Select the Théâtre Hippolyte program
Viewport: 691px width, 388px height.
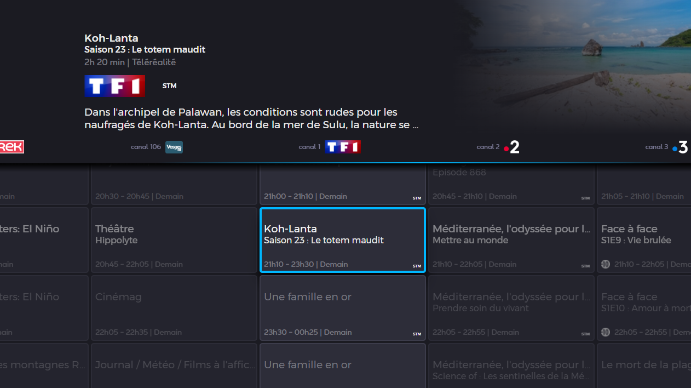pyautogui.click(x=174, y=239)
